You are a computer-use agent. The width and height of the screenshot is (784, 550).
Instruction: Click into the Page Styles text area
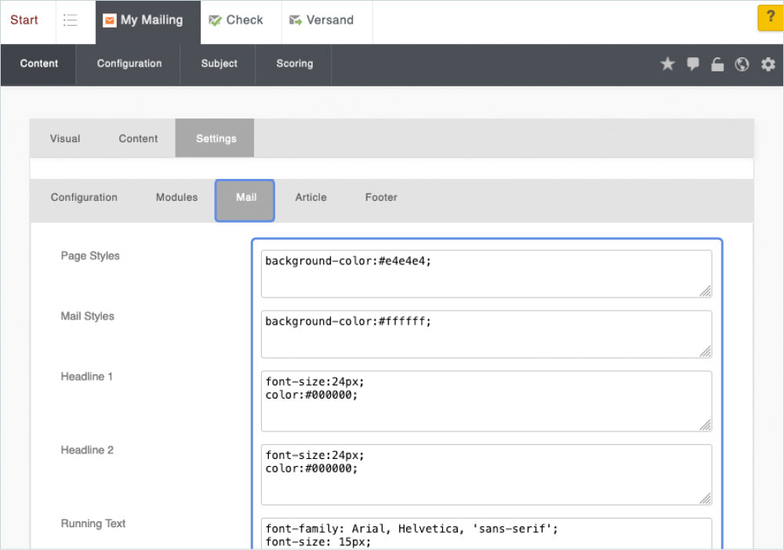tap(487, 274)
